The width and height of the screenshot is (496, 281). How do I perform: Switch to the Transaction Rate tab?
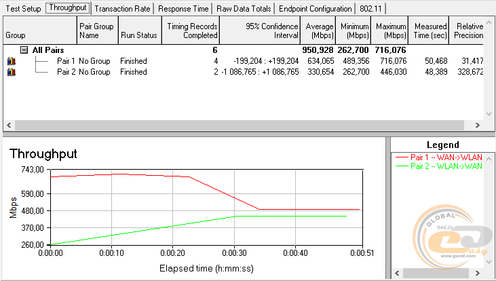[122, 9]
